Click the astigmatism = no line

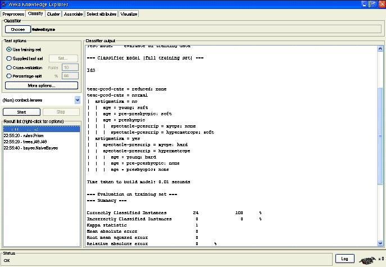point(116,101)
